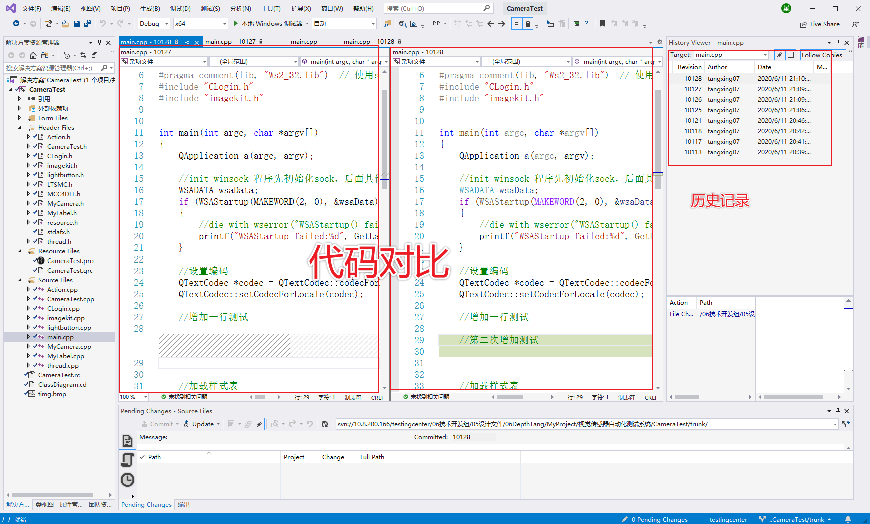
Task: Open the 视图(V) menu
Action: pos(89,8)
